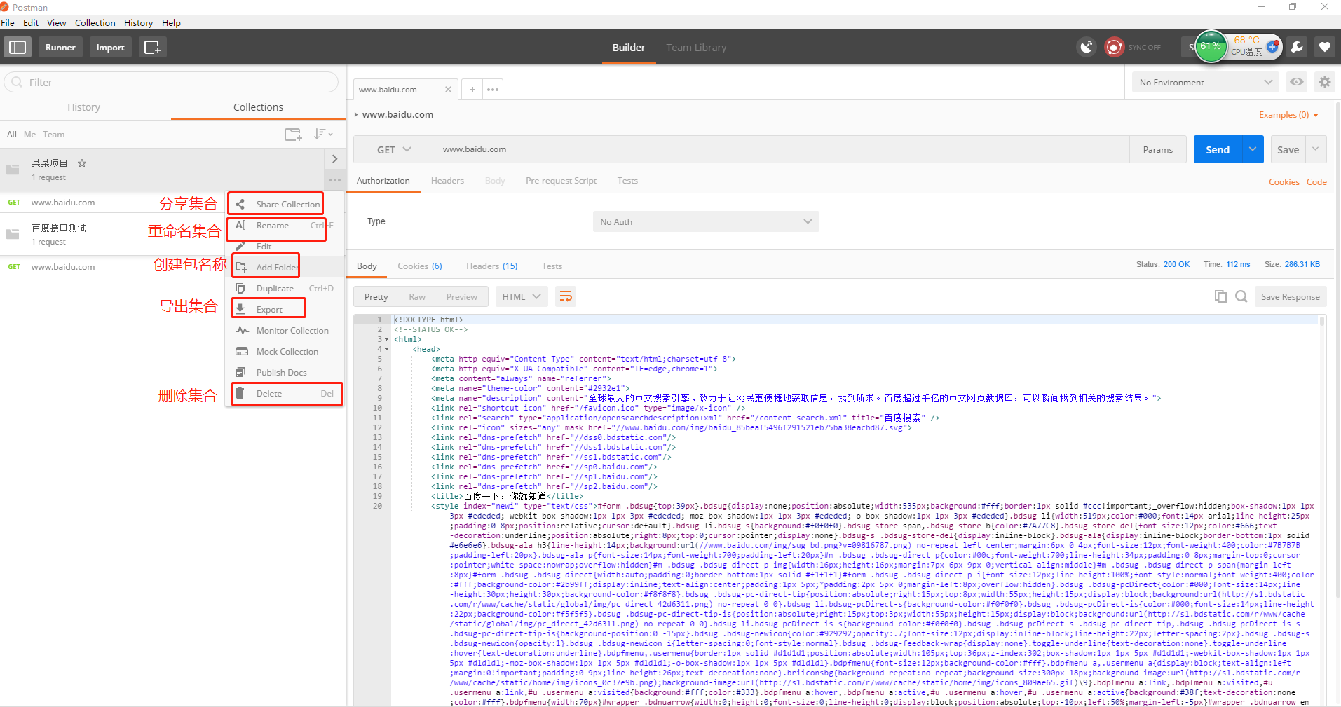Open a new window with plus icon
Viewport: 1341px width, 707px height.
click(x=152, y=47)
